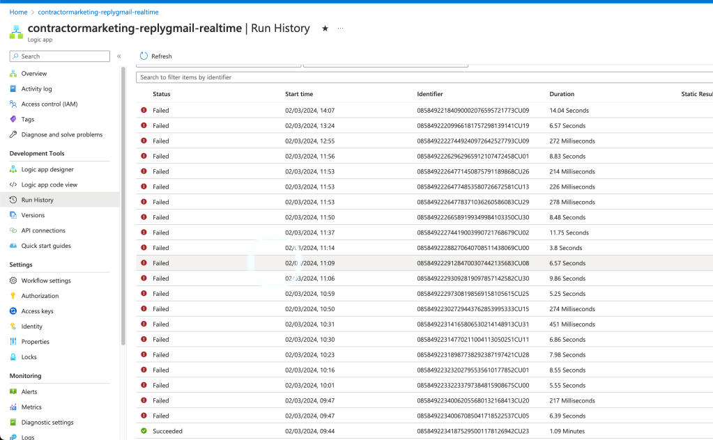Viewport: 713px width, 440px height.
Task: Open failed run started at 13:24
Action: coord(424,126)
